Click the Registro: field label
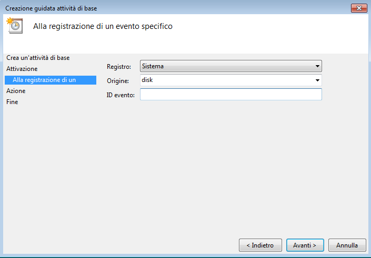The width and height of the screenshot is (371, 258). 119,67
